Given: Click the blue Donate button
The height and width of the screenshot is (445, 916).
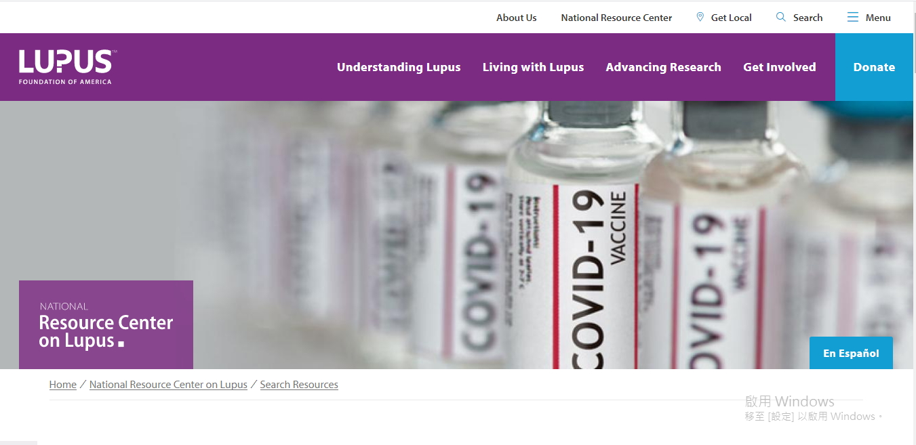Looking at the screenshot, I should click(x=874, y=67).
